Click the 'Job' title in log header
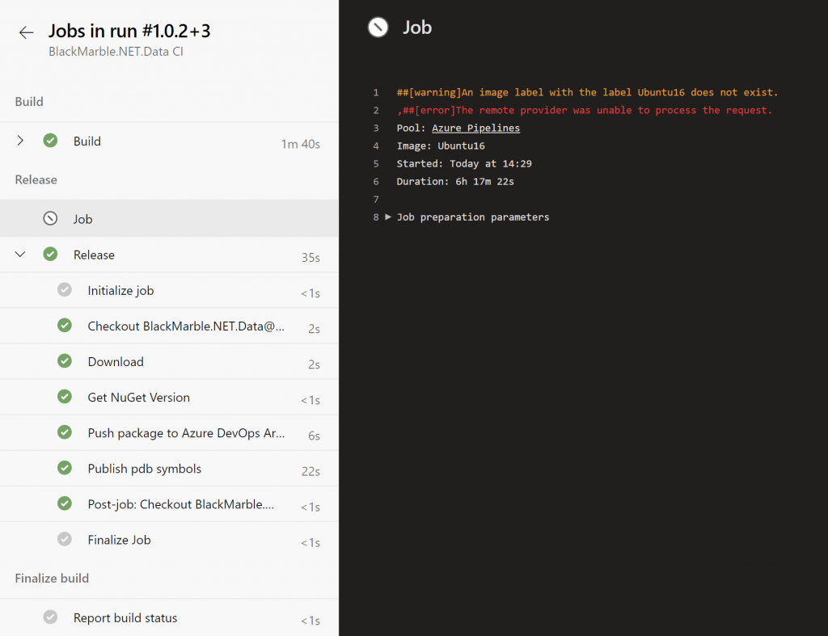The height and width of the screenshot is (636, 828). 417,27
